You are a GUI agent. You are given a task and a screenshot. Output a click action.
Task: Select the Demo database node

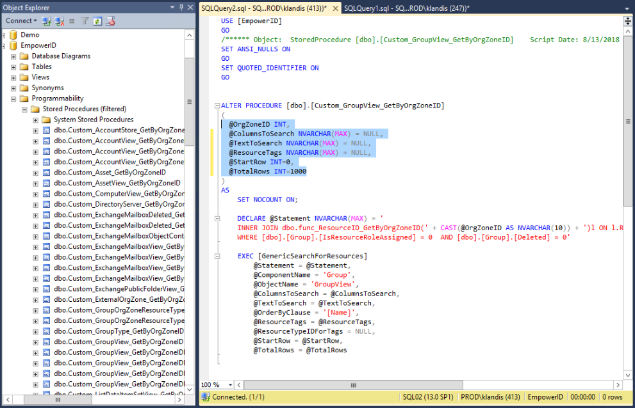pos(30,35)
